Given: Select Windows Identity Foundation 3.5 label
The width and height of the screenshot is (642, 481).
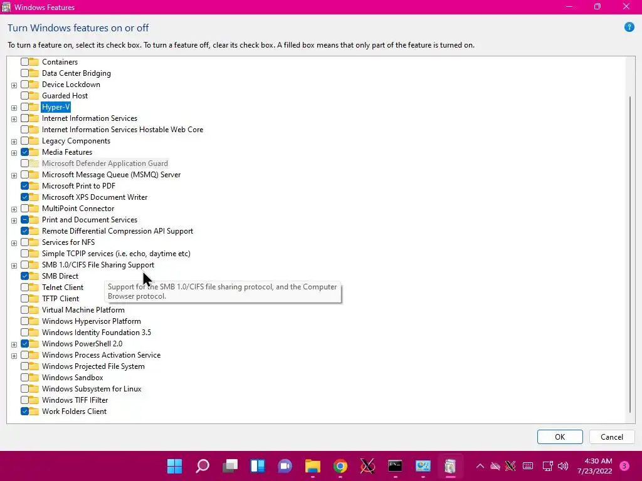Looking at the screenshot, I should 96,333.
